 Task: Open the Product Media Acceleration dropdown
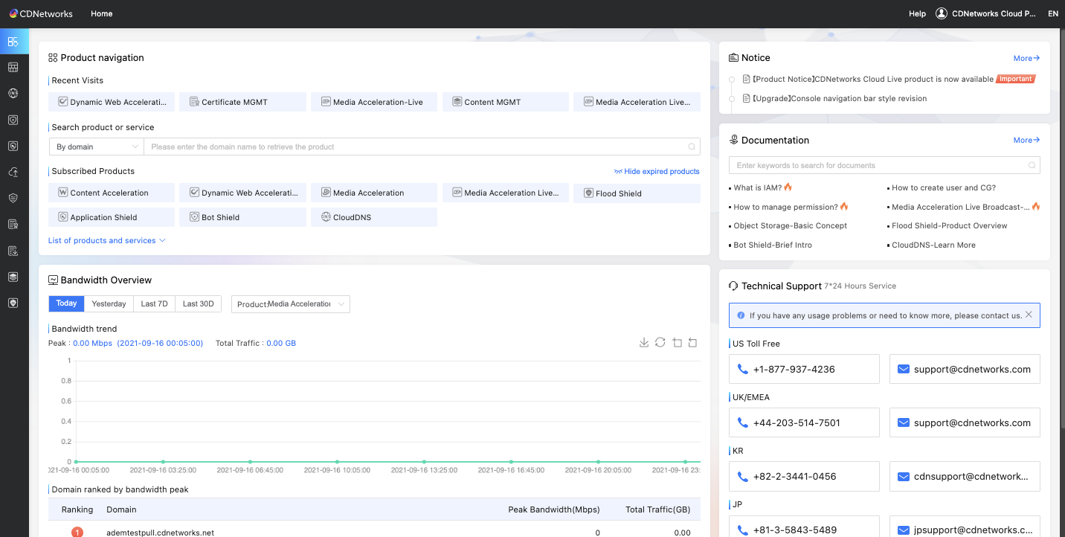291,304
